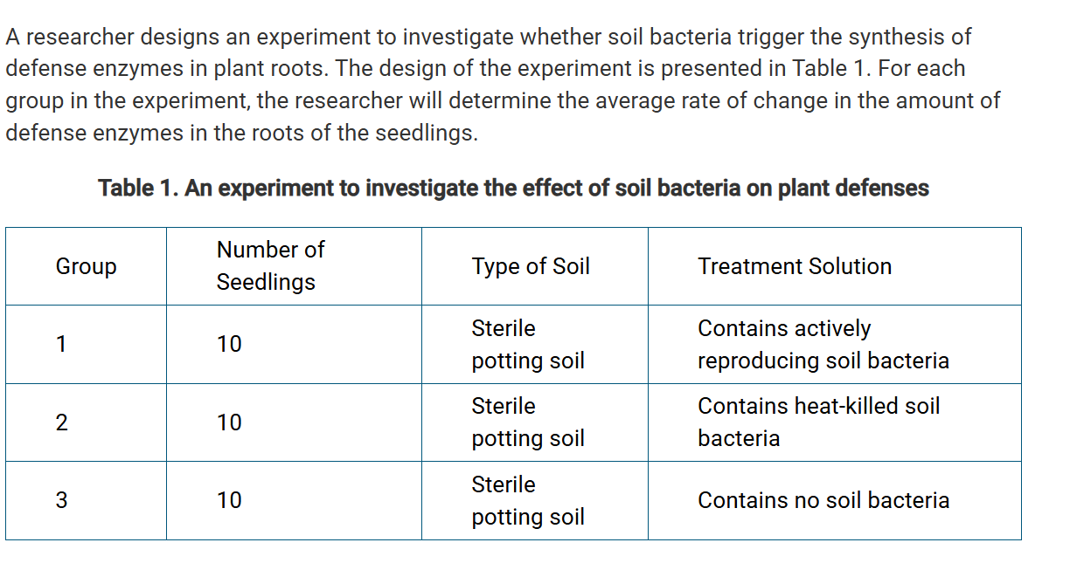Click Group 1's 'Sterile potting soil' cell
Screen dimensions: 1070x570
click(x=528, y=344)
